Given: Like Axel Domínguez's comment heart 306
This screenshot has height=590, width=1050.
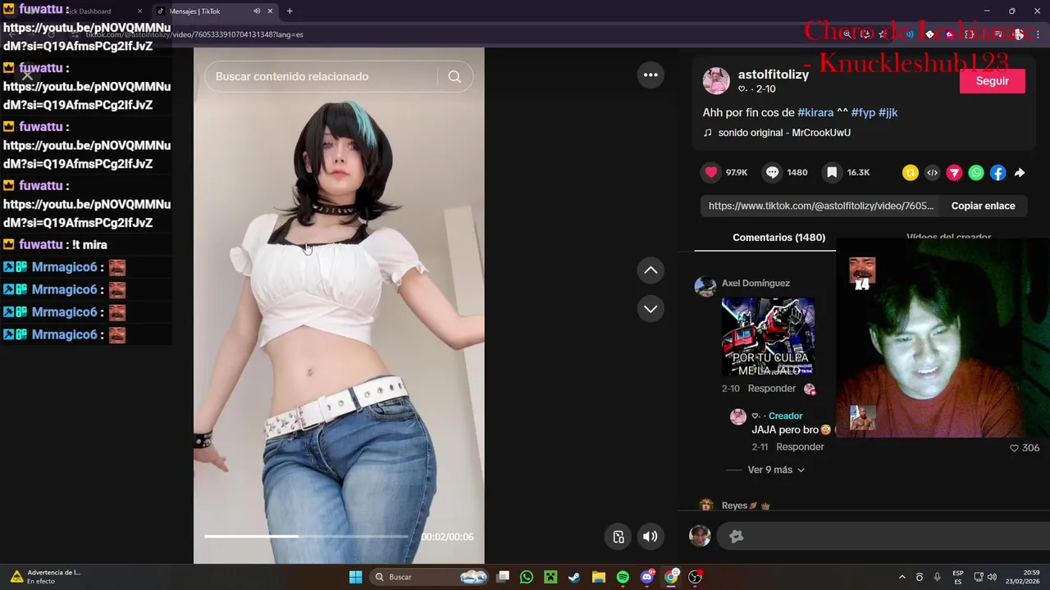Looking at the screenshot, I should pos(1014,448).
